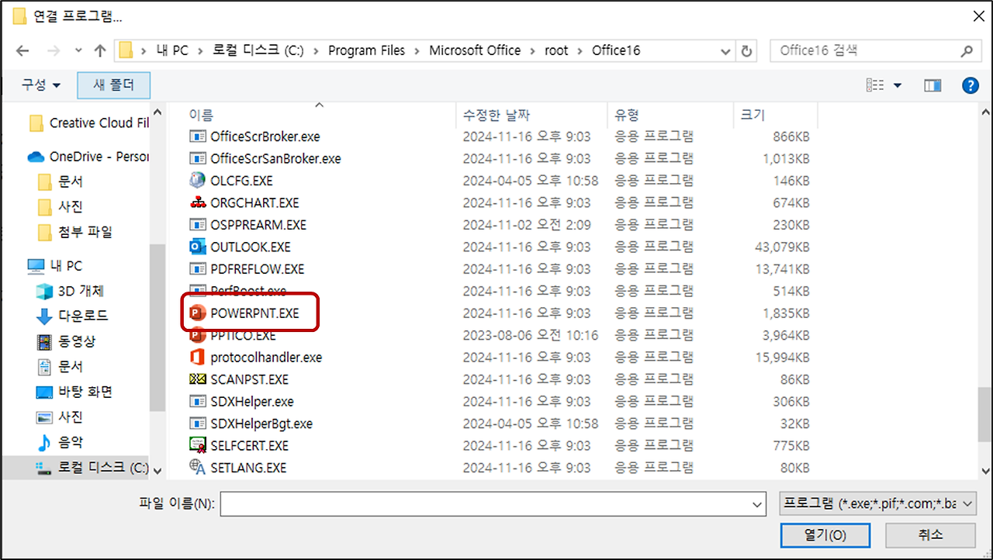Click Program Files in the address path
The width and height of the screenshot is (993, 560).
click(x=366, y=50)
